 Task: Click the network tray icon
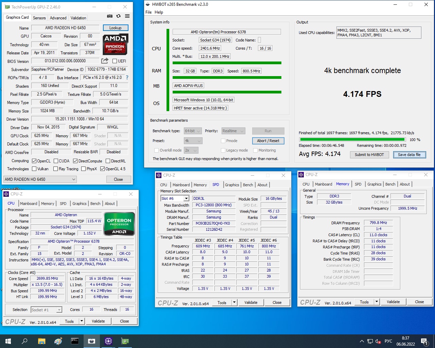[370, 341]
